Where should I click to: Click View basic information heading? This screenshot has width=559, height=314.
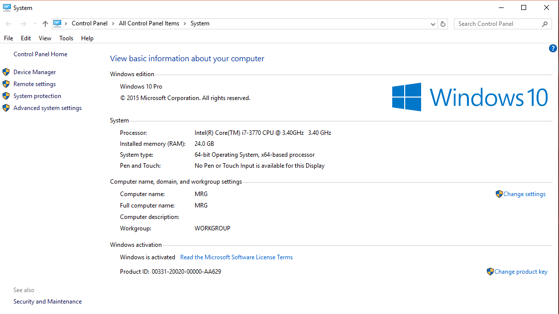click(187, 59)
